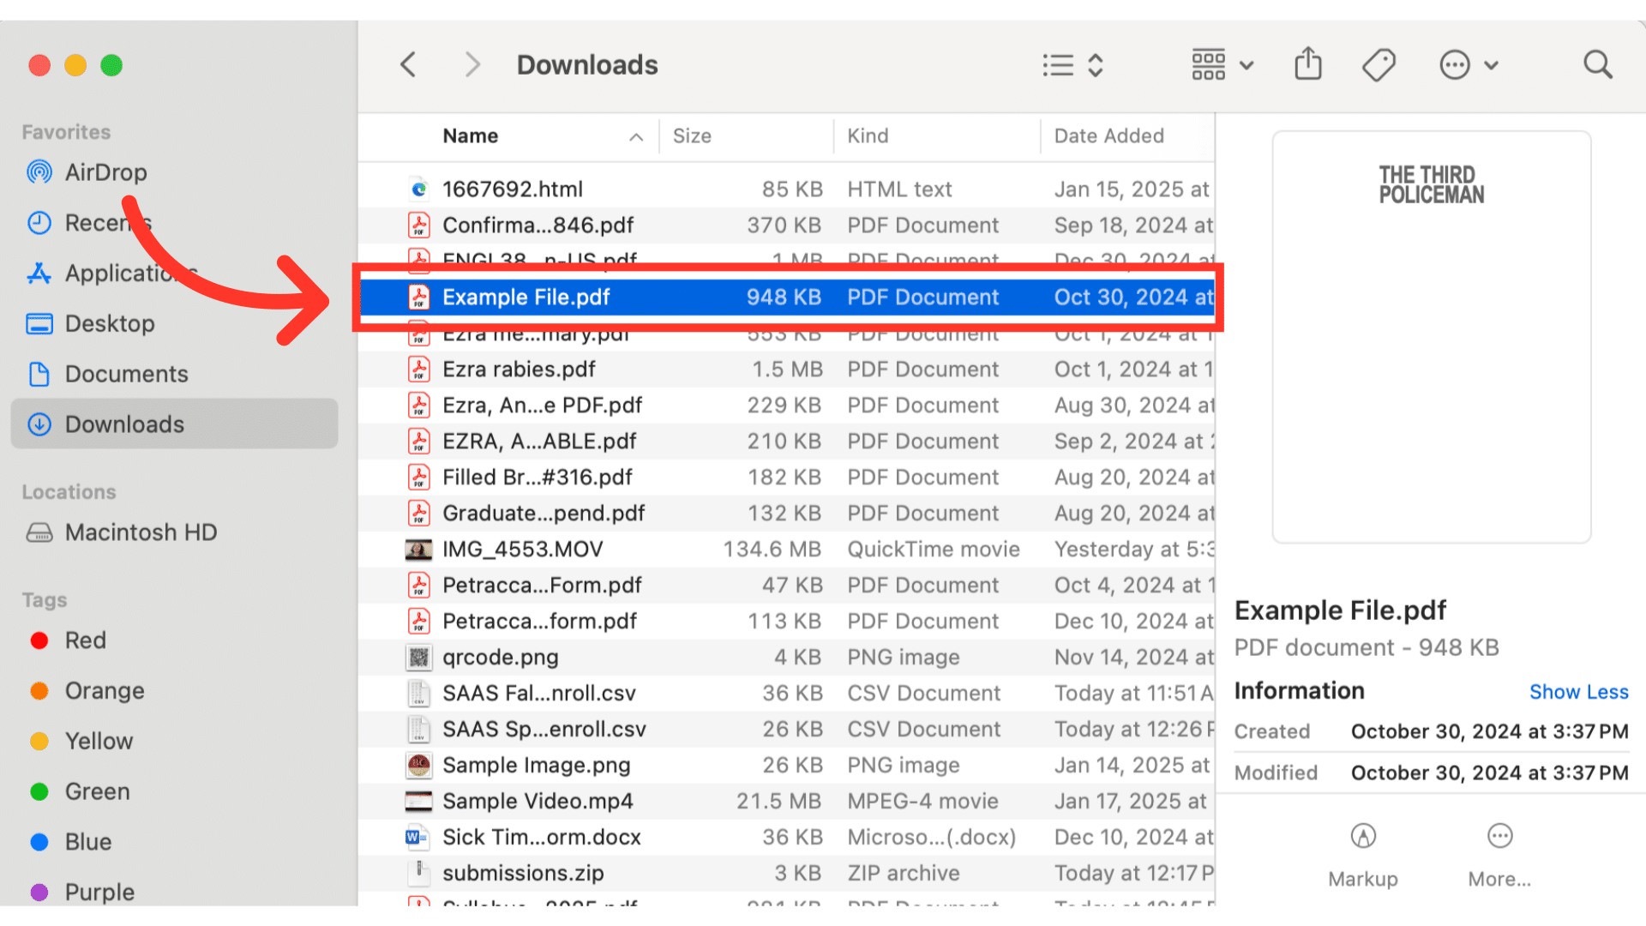1646x926 pixels.
Task: Select SAAS Fal...nroll.csv
Action: (x=787, y=694)
